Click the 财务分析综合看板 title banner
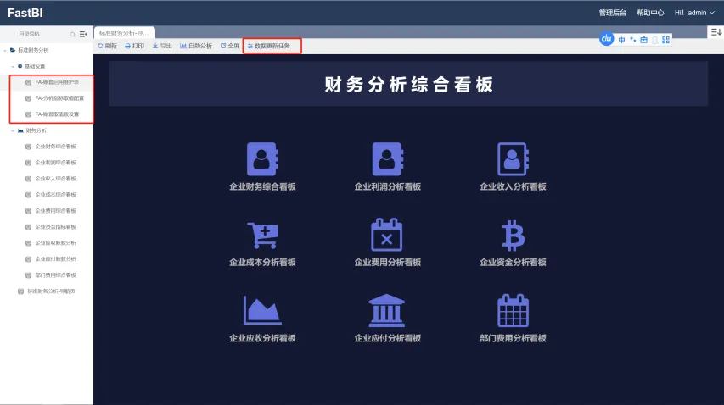The image size is (724, 405). tap(408, 84)
